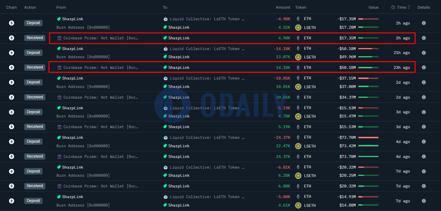The image size is (441, 211).
Task: Click Ethereum chain icon on -24.37K deposit row
Action: tap(12, 142)
